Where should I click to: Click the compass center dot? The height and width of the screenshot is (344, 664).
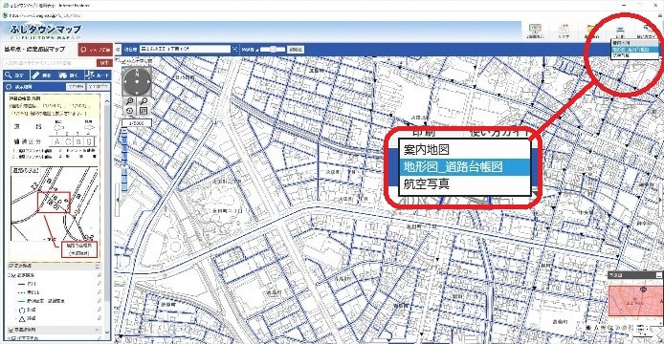137,82
